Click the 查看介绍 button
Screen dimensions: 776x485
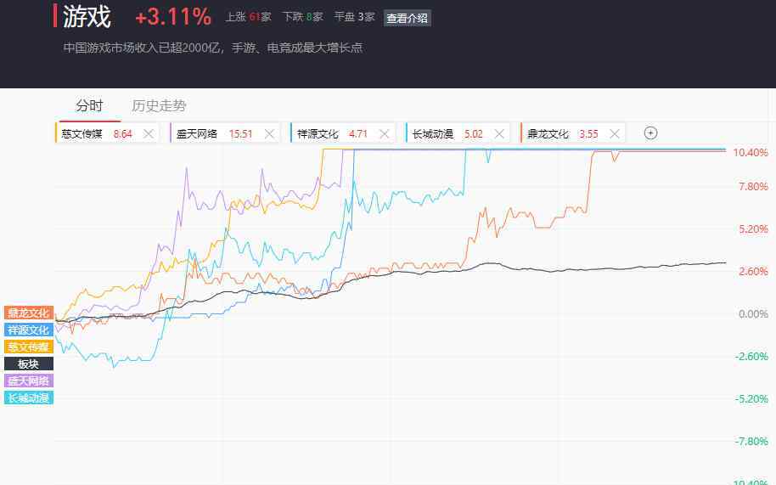(x=408, y=18)
